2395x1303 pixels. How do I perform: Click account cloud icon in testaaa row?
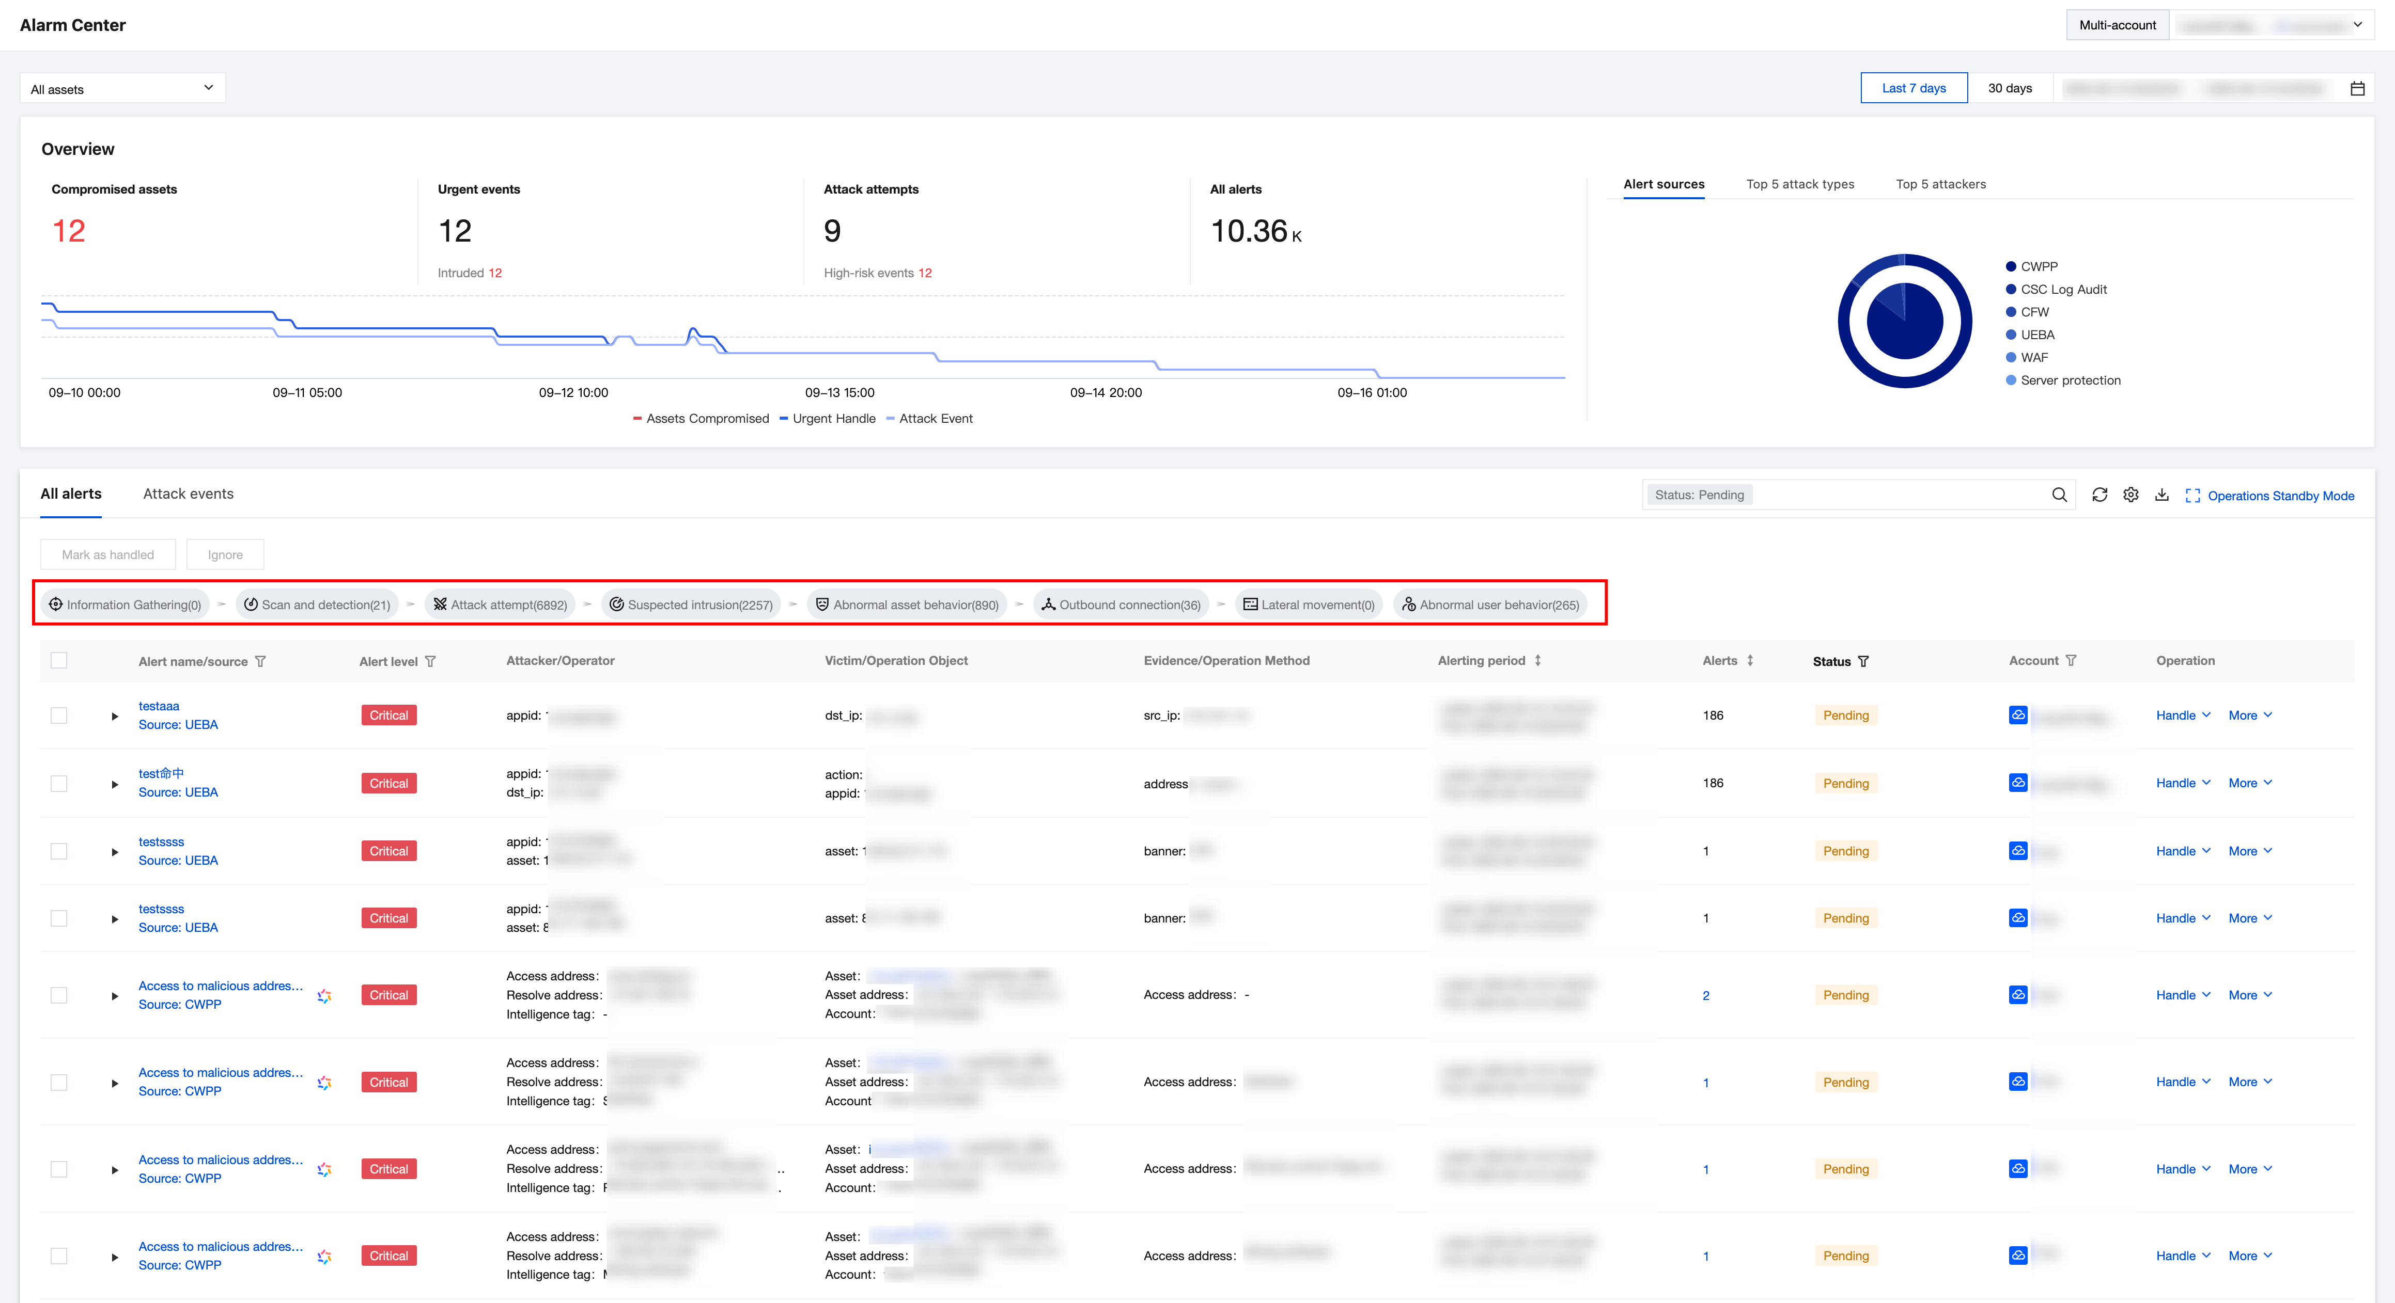2017,714
